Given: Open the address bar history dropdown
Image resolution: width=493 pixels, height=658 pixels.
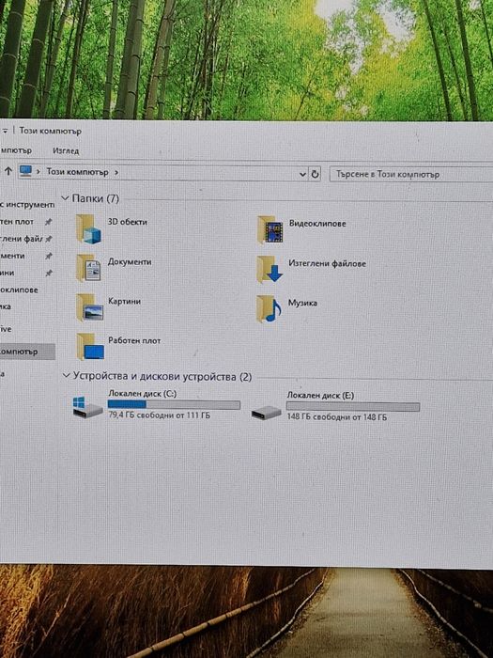Looking at the screenshot, I should coord(302,174).
